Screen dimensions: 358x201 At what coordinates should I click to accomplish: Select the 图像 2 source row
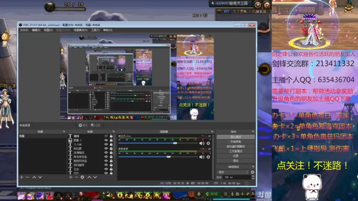(x=91, y=140)
